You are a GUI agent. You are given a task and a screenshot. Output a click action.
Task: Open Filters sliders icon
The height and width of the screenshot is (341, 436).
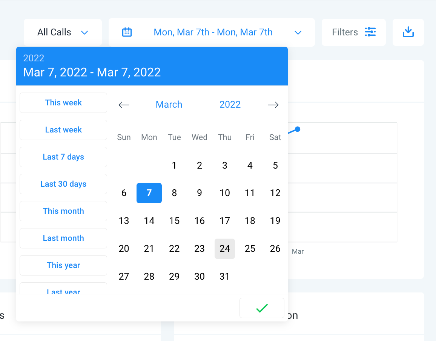coord(370,32)
